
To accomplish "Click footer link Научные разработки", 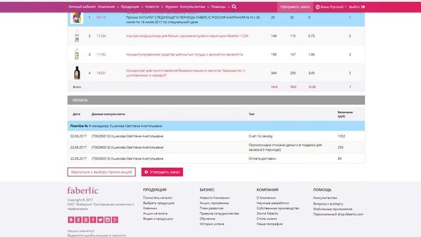I will pos(273,203).
